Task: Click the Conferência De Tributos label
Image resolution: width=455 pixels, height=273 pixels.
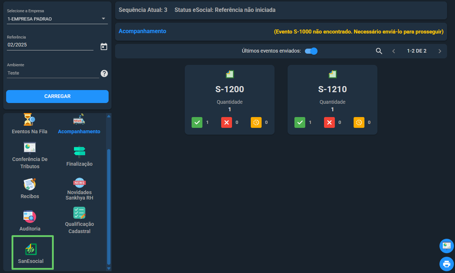Action: tap(30, 163)
